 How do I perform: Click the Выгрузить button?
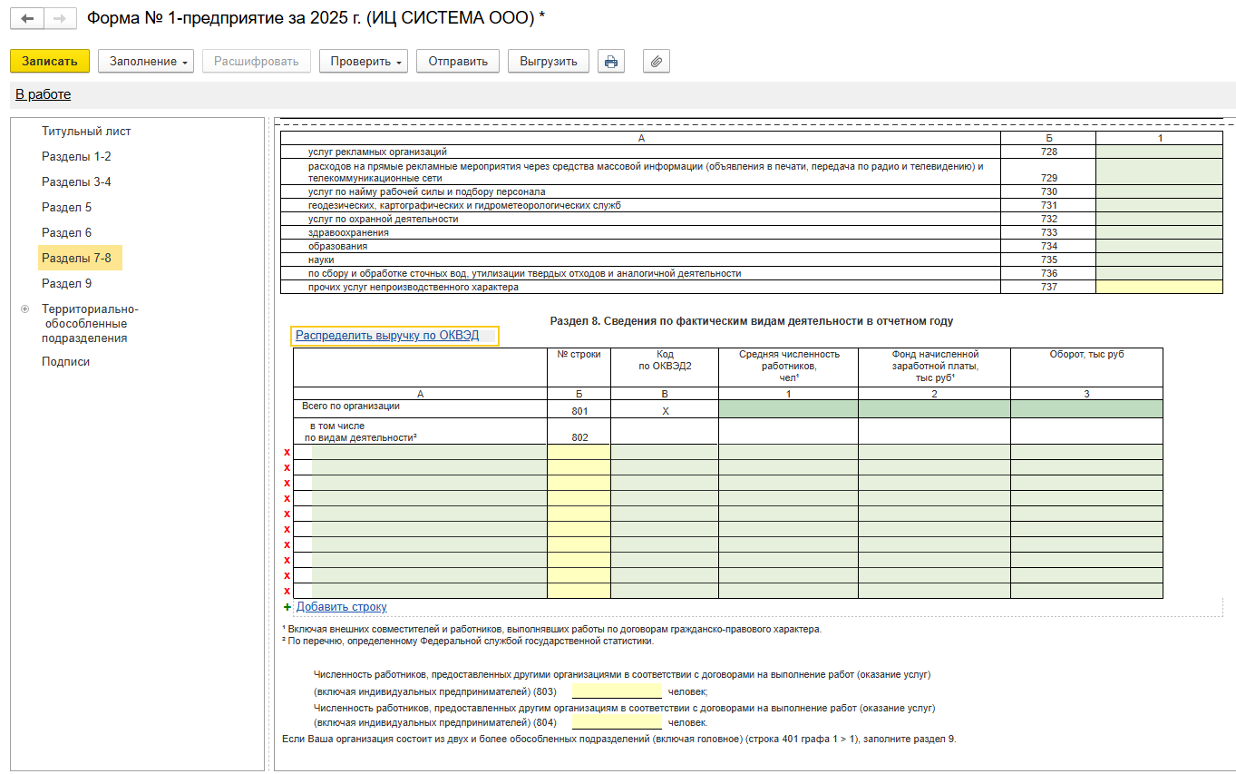[548, 61]
